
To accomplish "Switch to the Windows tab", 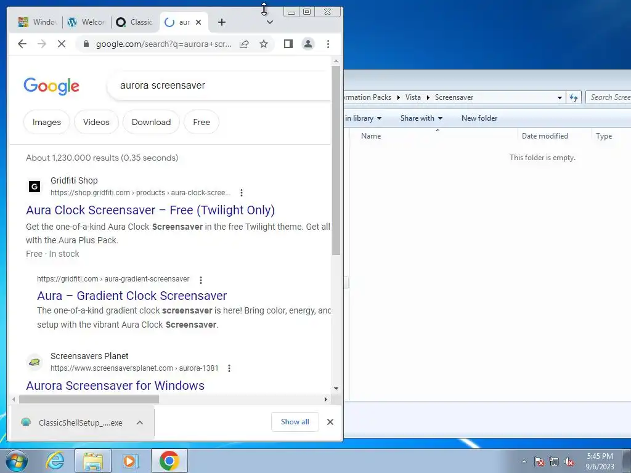I will tap(37, 22).
